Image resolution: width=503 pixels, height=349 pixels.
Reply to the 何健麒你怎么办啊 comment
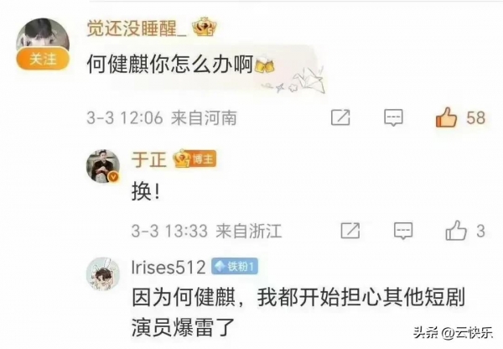(x=393, y=117)
